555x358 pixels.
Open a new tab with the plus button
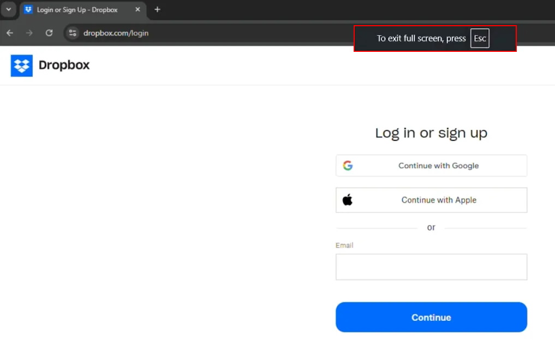(x=157, y=9)
